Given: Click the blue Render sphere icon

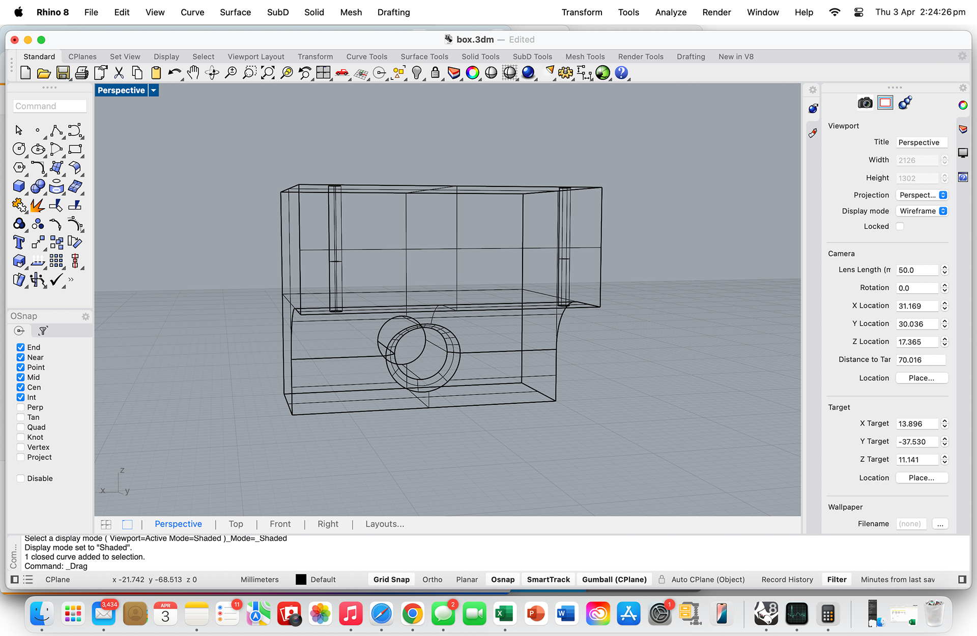Looking at the screenshot, I should [x=528, y=73].
